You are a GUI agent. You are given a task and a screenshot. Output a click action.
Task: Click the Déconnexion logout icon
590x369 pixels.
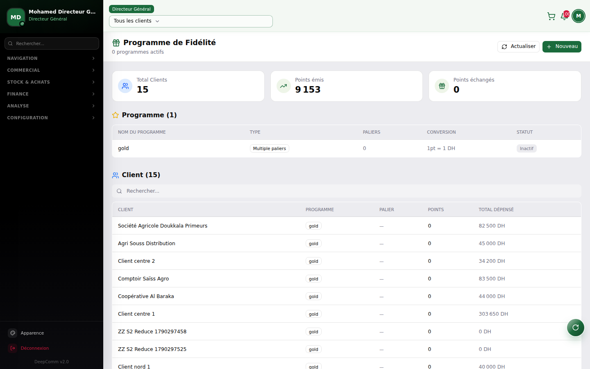[13, 348]
